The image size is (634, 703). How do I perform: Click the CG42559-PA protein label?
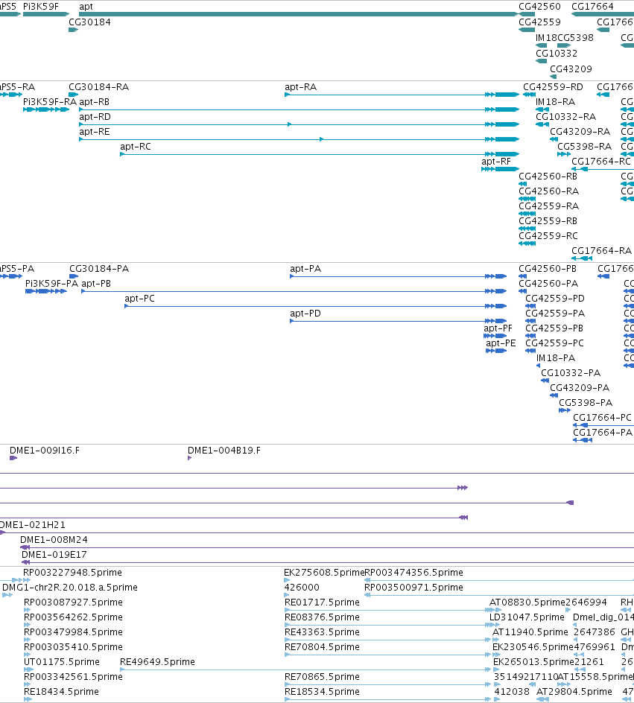[555, 313]
